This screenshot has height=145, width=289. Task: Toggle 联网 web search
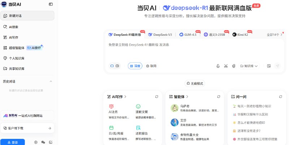pos(151,66)
